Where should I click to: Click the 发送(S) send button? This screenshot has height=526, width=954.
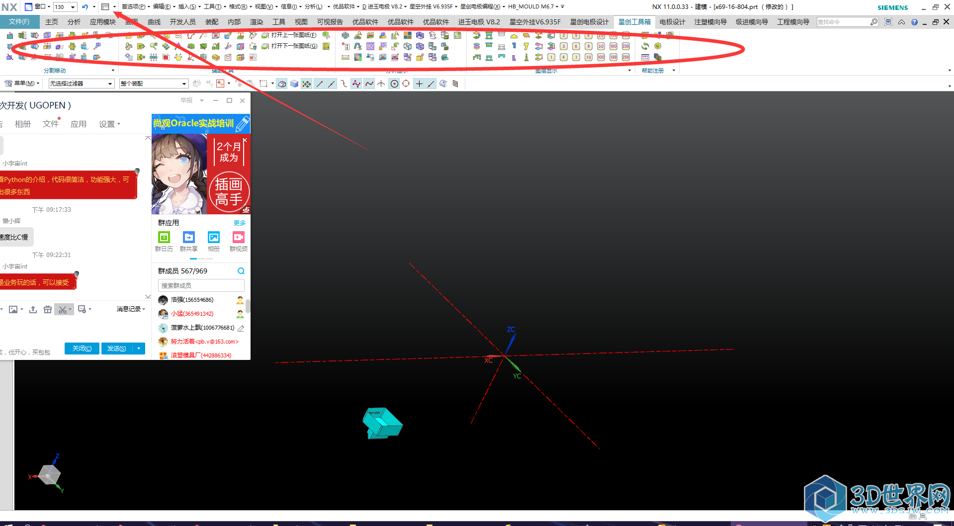[117, 349]
